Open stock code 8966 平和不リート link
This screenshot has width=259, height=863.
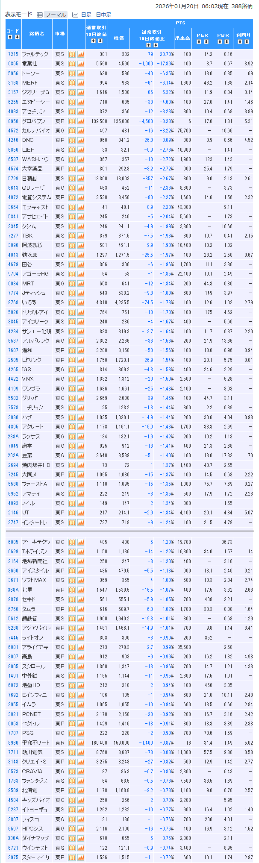click(13, 743)
